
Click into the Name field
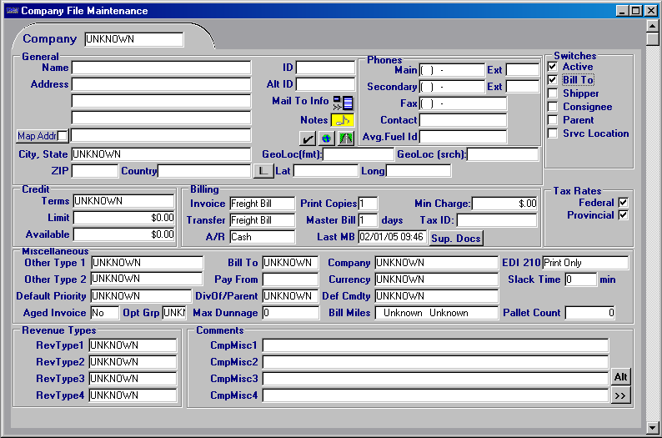click(x=161, y=68)
